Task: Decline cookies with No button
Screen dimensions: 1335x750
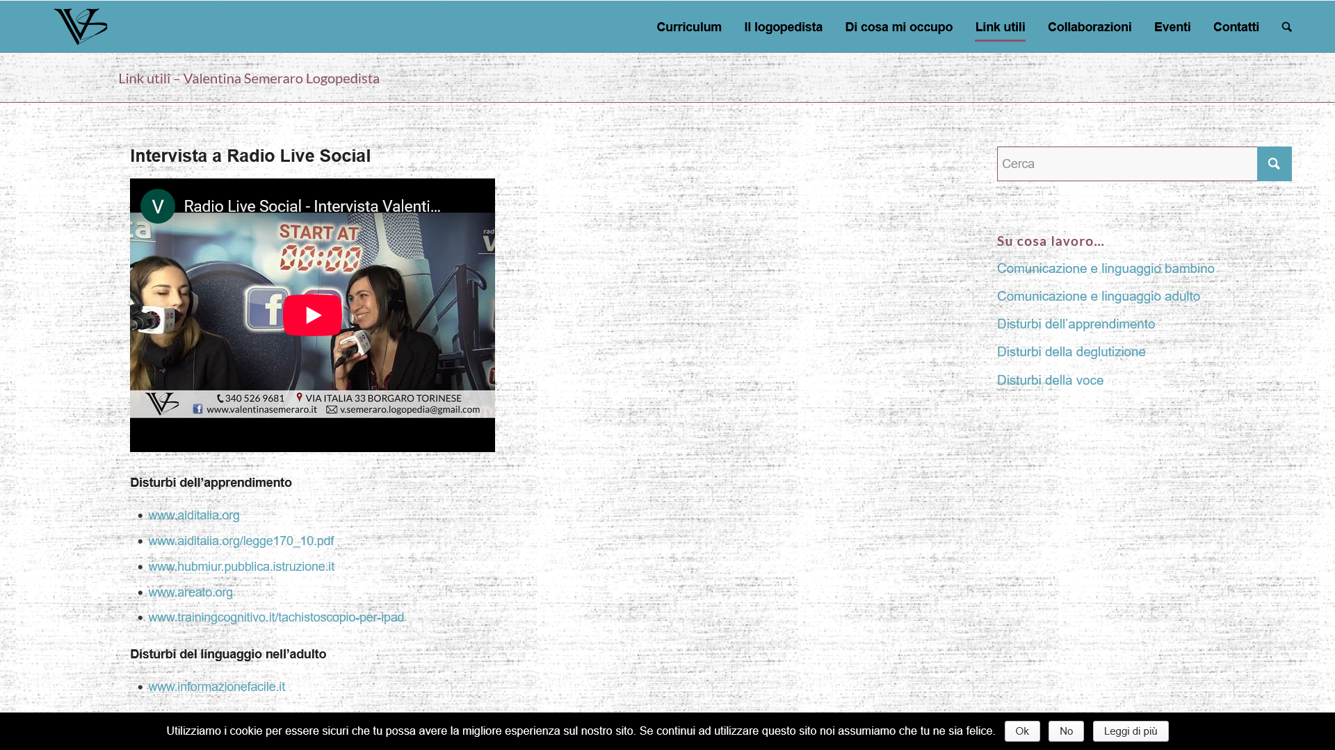Action: coord(1066,731)
